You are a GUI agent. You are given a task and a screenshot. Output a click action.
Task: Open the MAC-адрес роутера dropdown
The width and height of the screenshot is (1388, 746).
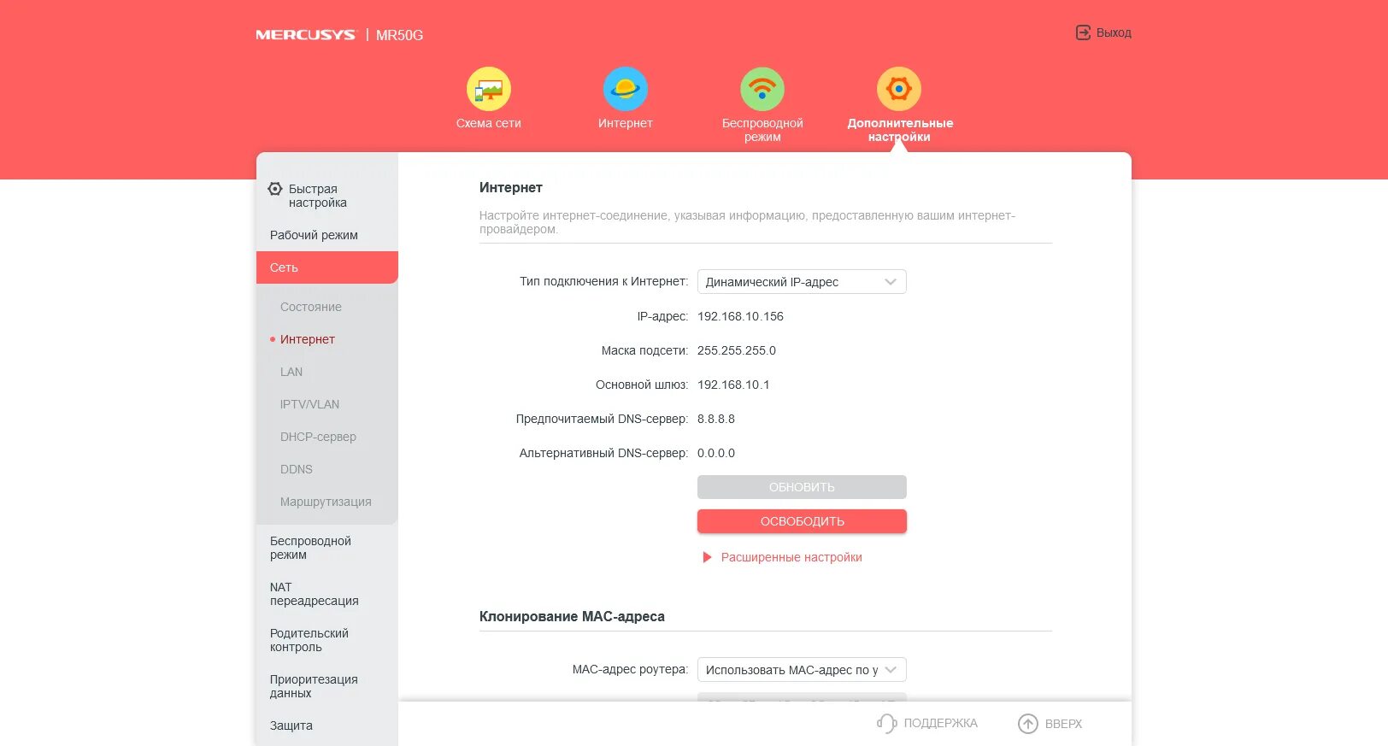click(802, 670)
